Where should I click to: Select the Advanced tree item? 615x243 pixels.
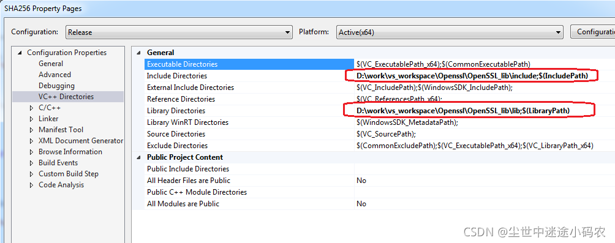pos(55,75)
